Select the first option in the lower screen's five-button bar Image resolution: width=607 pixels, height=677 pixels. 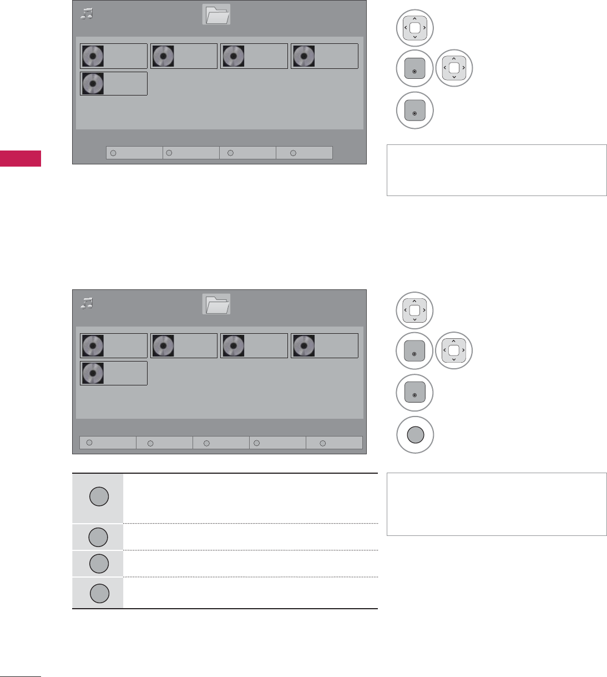[x=108, y=443]
